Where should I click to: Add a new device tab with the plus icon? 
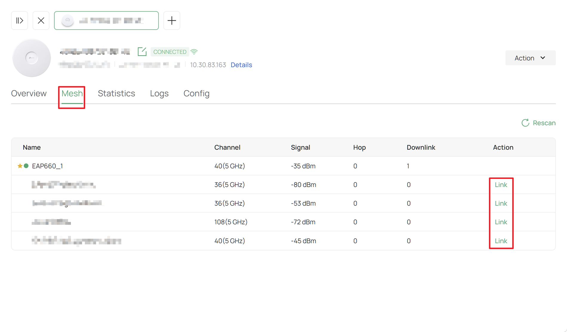click(172, 21)
